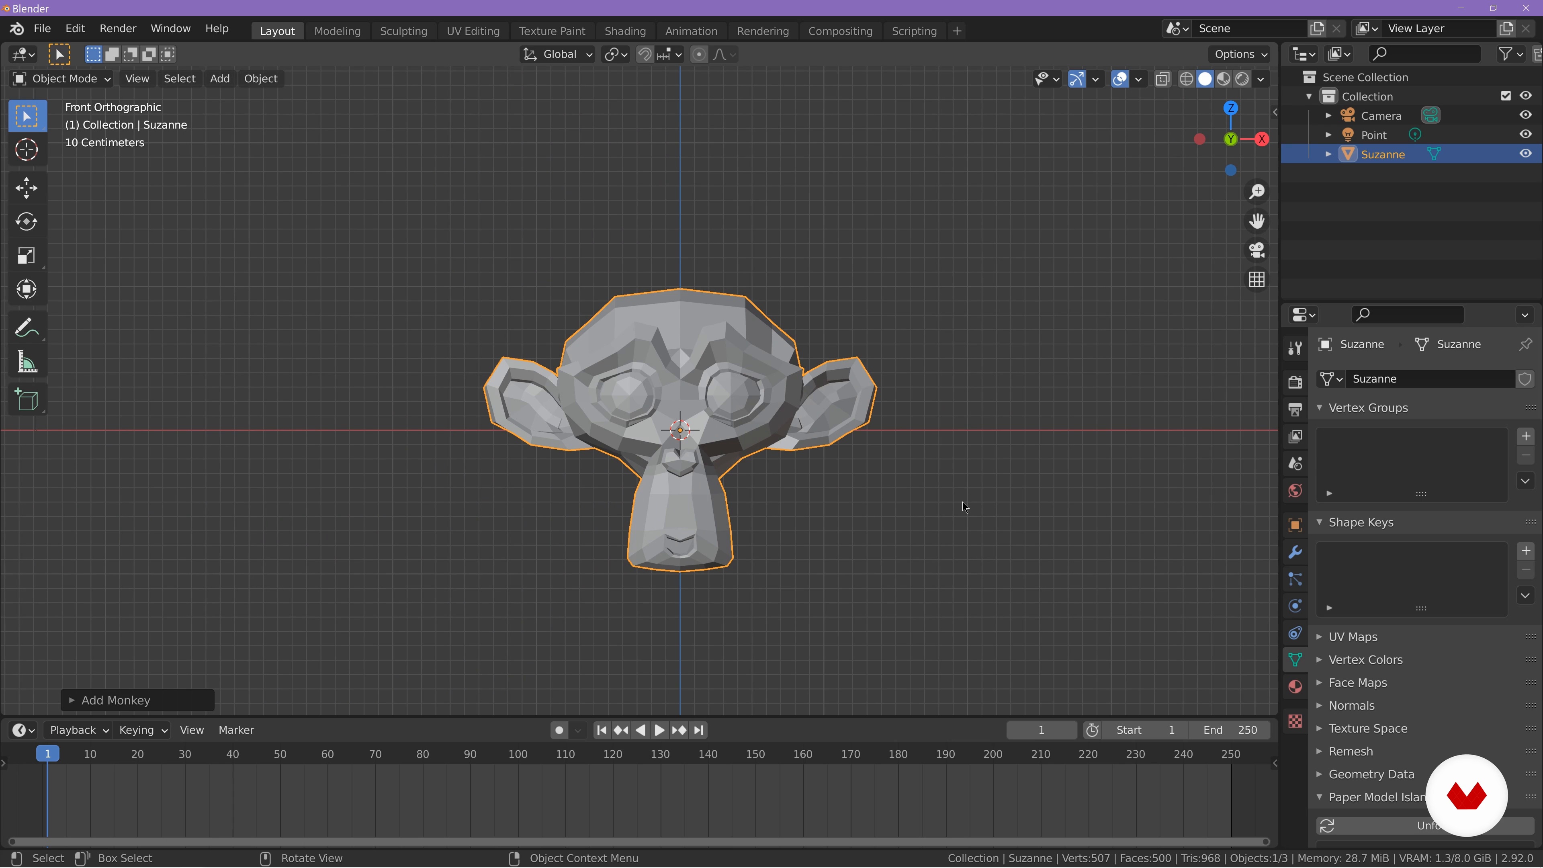1543x868 pixels.
Task: Uncheck Collection exclude checkbox
Action: pyautogui.click(x=1506, y=96)
